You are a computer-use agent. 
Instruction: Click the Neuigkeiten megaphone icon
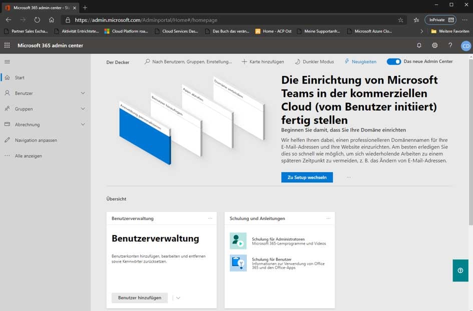click(347, 61)
